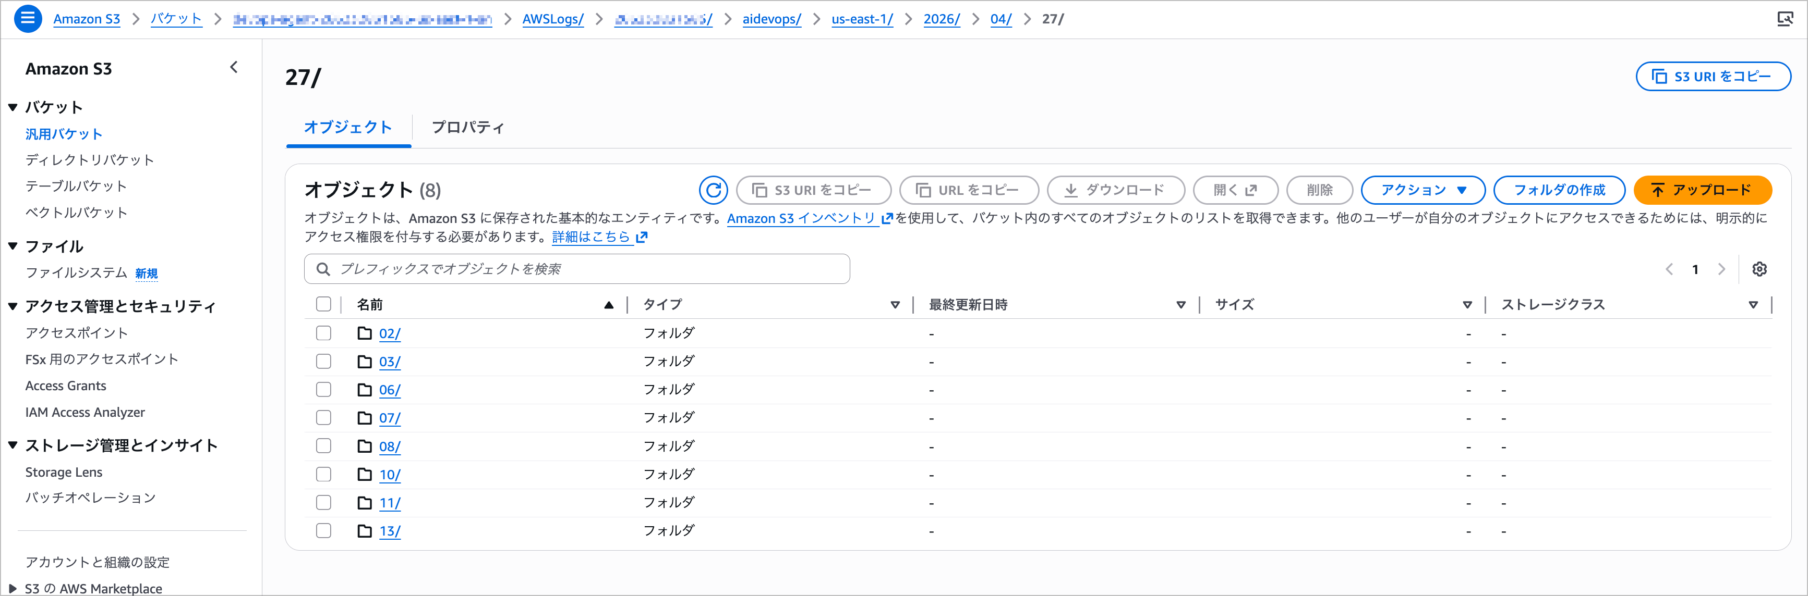This screenshot has height=596, width=1808.
Task: Open the タイプ column filter dropdown
Action: [896, 304]
